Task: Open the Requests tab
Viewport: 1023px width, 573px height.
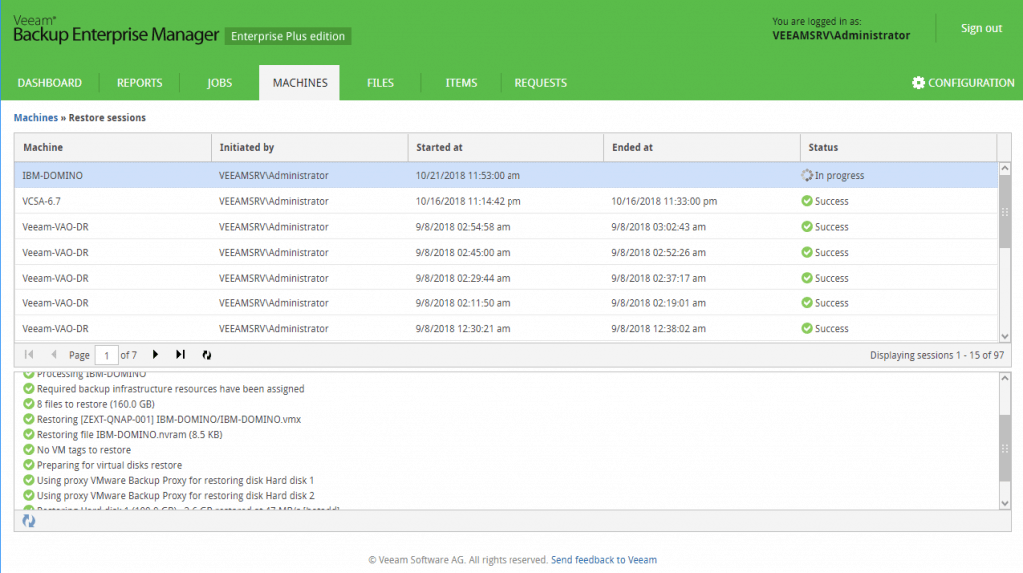Action: [540, 83]
